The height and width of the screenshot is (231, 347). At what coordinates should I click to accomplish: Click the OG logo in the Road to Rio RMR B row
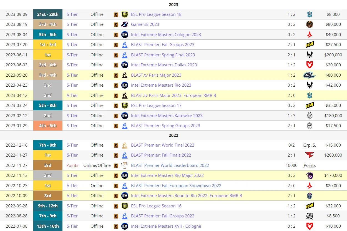click(x=310, y=196)
